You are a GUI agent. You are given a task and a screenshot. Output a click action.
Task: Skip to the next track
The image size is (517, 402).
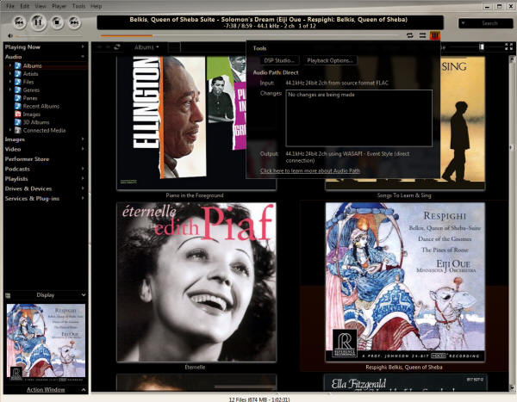pos(75,22)
